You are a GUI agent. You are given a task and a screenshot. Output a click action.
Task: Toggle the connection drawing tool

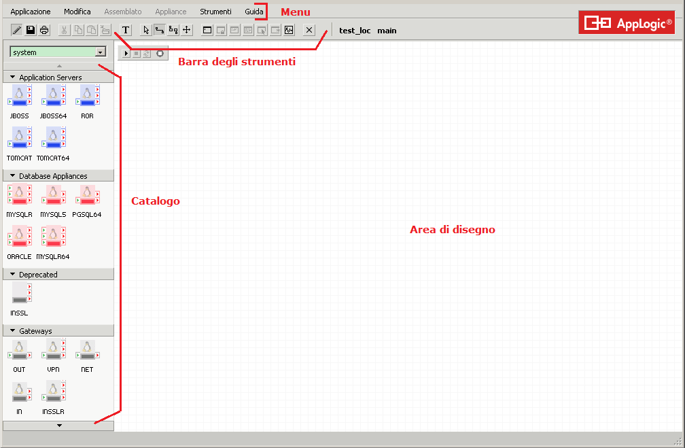click(159, 30)
